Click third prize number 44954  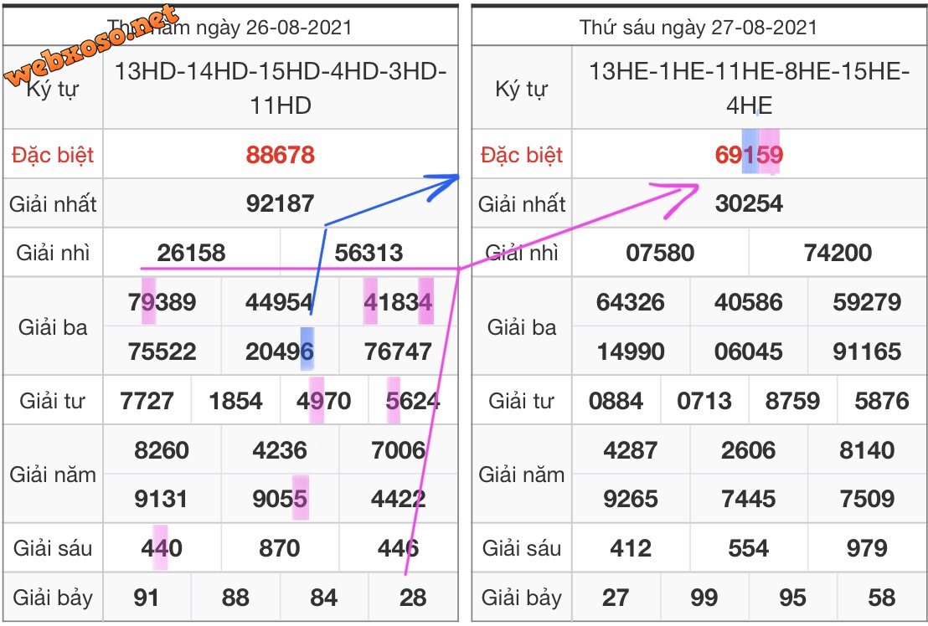tap(280, 302)
